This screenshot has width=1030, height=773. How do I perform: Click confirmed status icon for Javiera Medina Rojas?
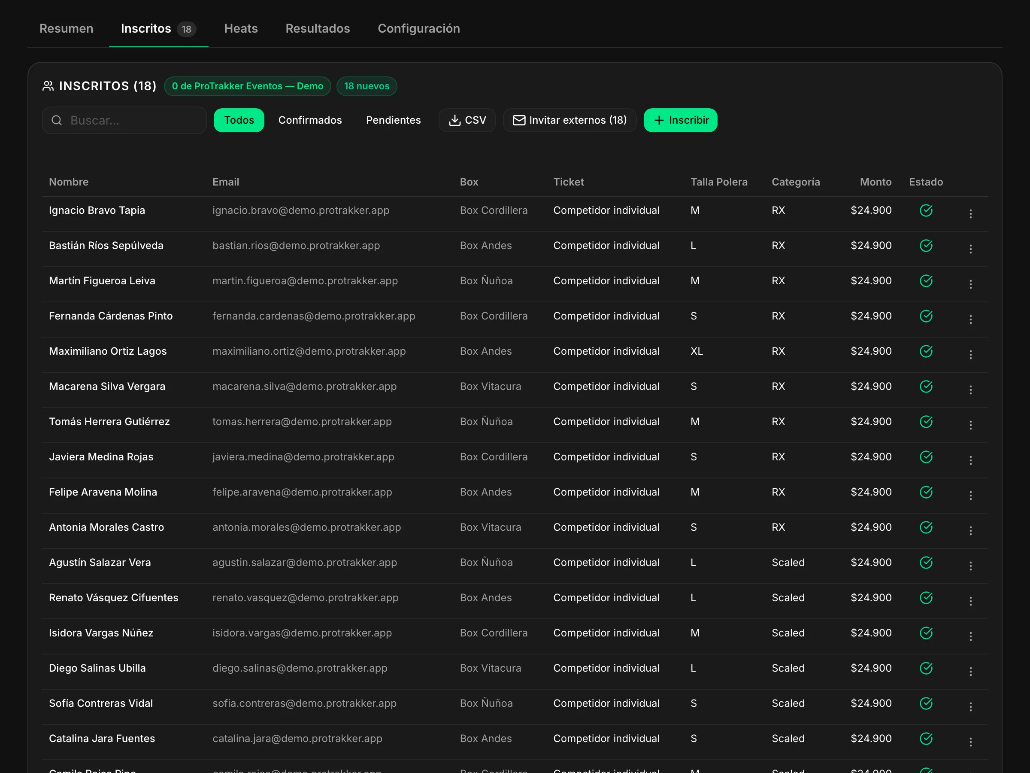point(926,456)
